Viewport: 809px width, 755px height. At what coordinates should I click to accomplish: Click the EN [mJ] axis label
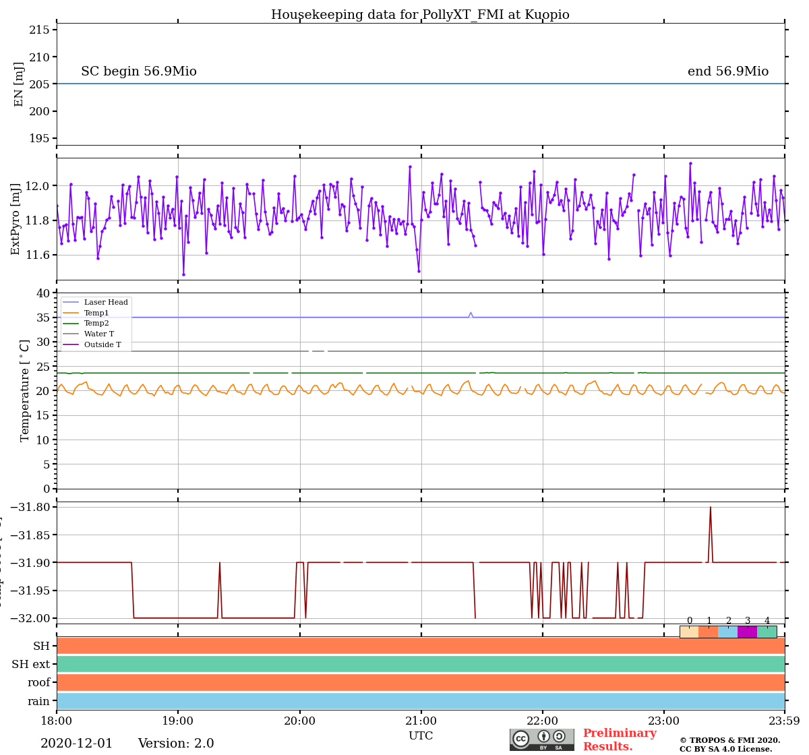pos(19,84)
